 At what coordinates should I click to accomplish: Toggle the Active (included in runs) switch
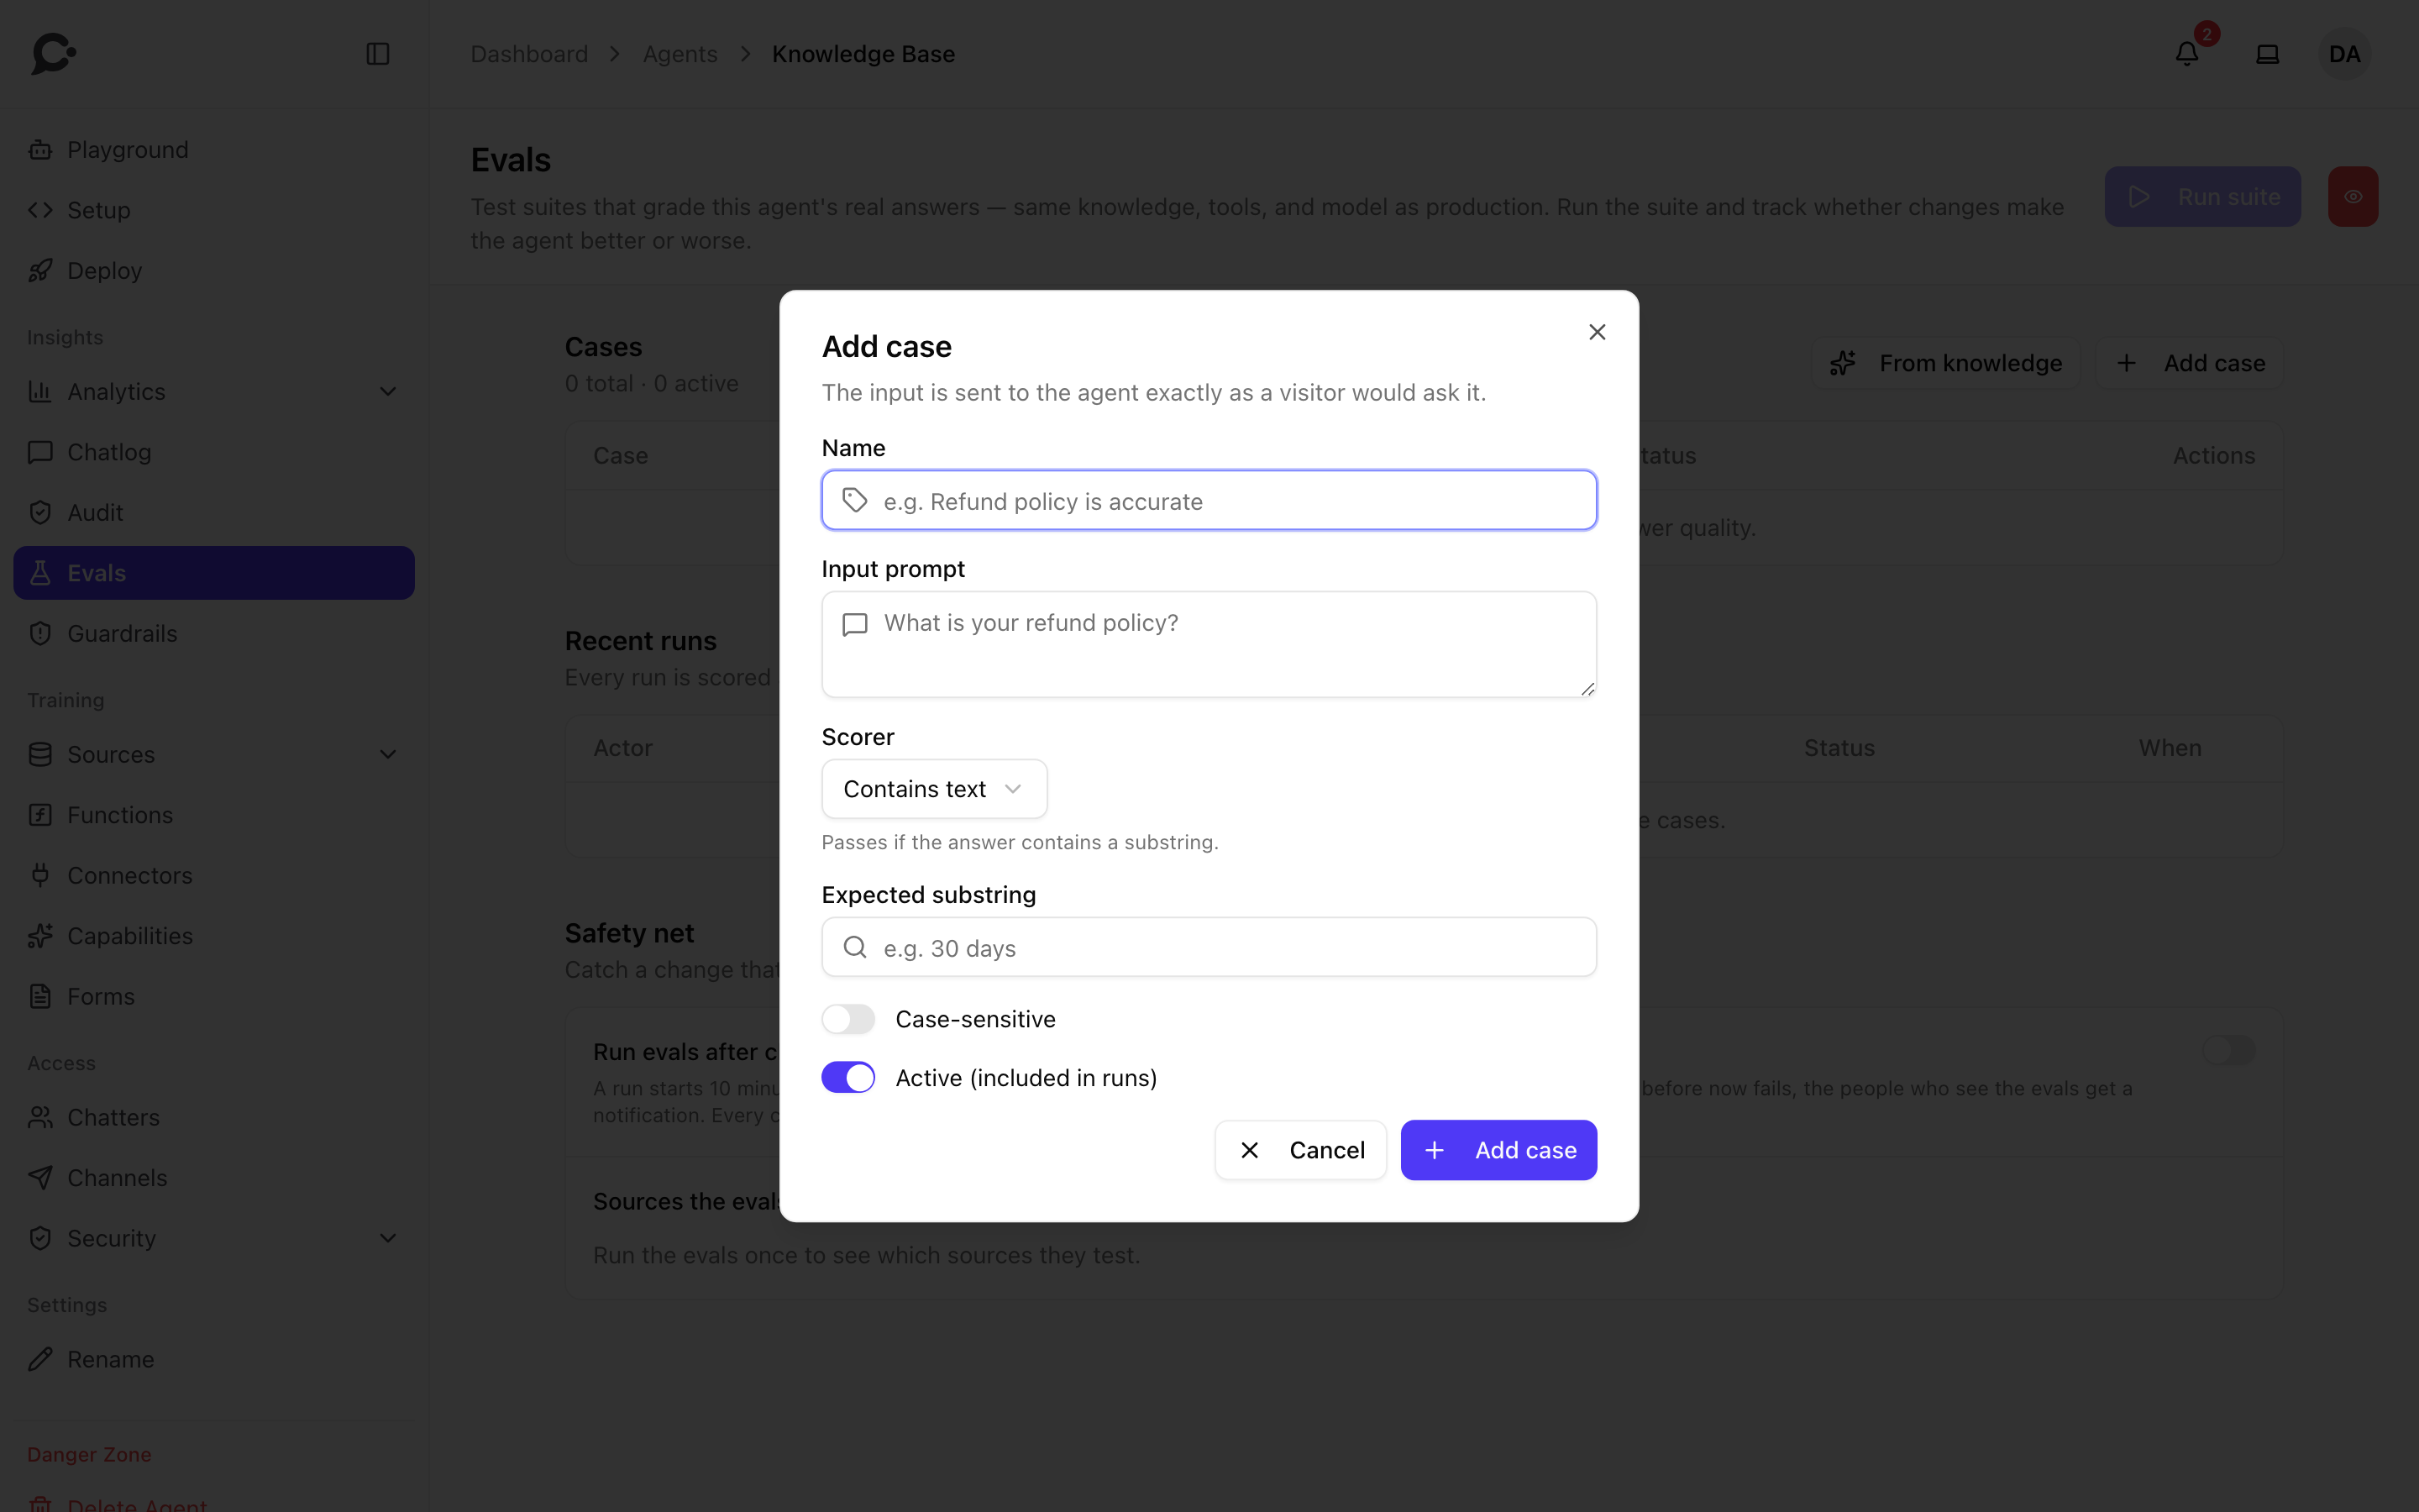click(847, 1078)
